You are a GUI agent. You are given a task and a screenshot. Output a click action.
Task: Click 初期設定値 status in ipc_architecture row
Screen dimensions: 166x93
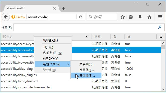tap(100, 87)
